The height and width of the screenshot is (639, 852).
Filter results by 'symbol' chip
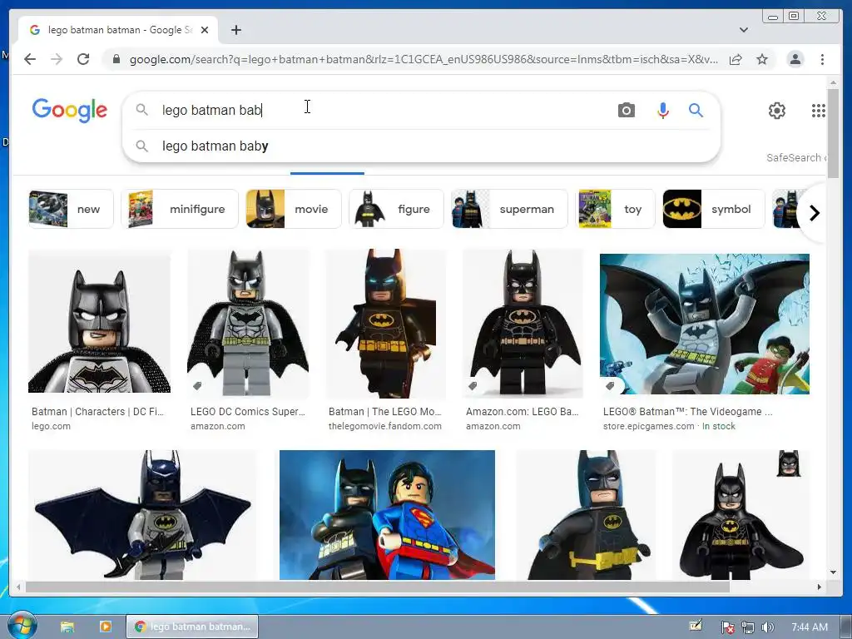pyautogui.click(x=713, y=209)
